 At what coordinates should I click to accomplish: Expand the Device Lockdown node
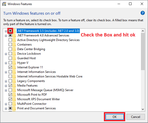click(6, 54)
